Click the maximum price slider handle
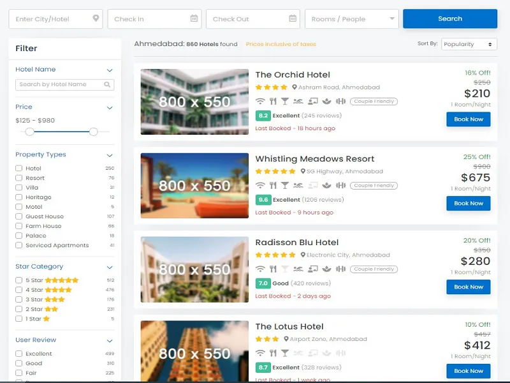The height and width of the screenshot is (383, 510). coord(93,131)
